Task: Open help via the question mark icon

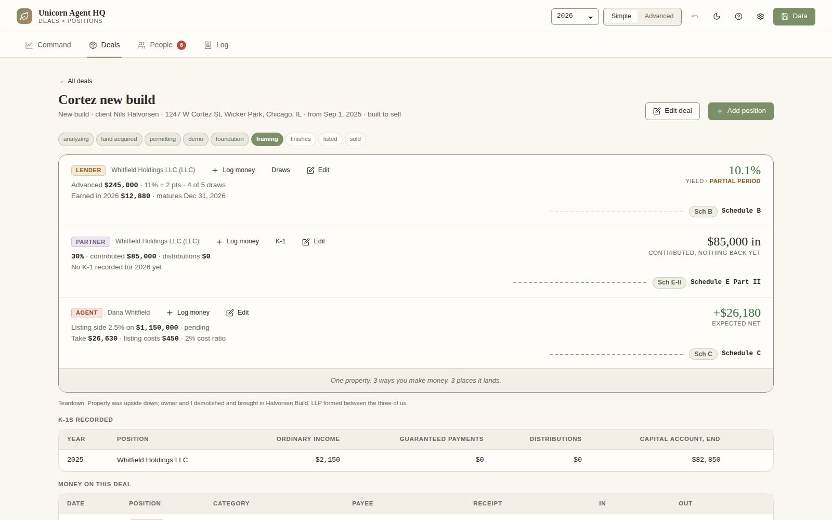Action: tap(738, 16)
